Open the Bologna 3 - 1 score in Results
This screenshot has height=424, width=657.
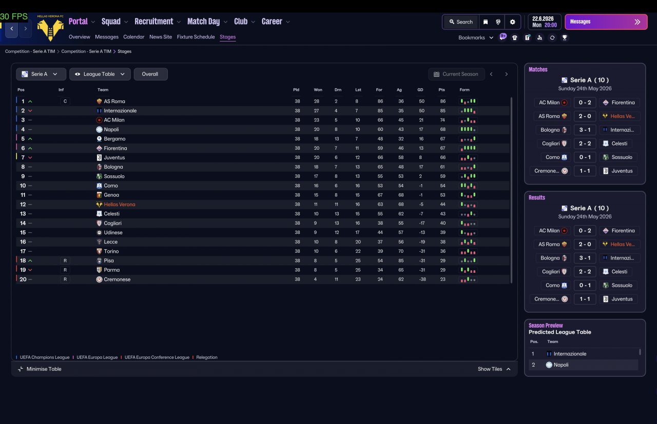pyautogui.click(x=585, y=258)
